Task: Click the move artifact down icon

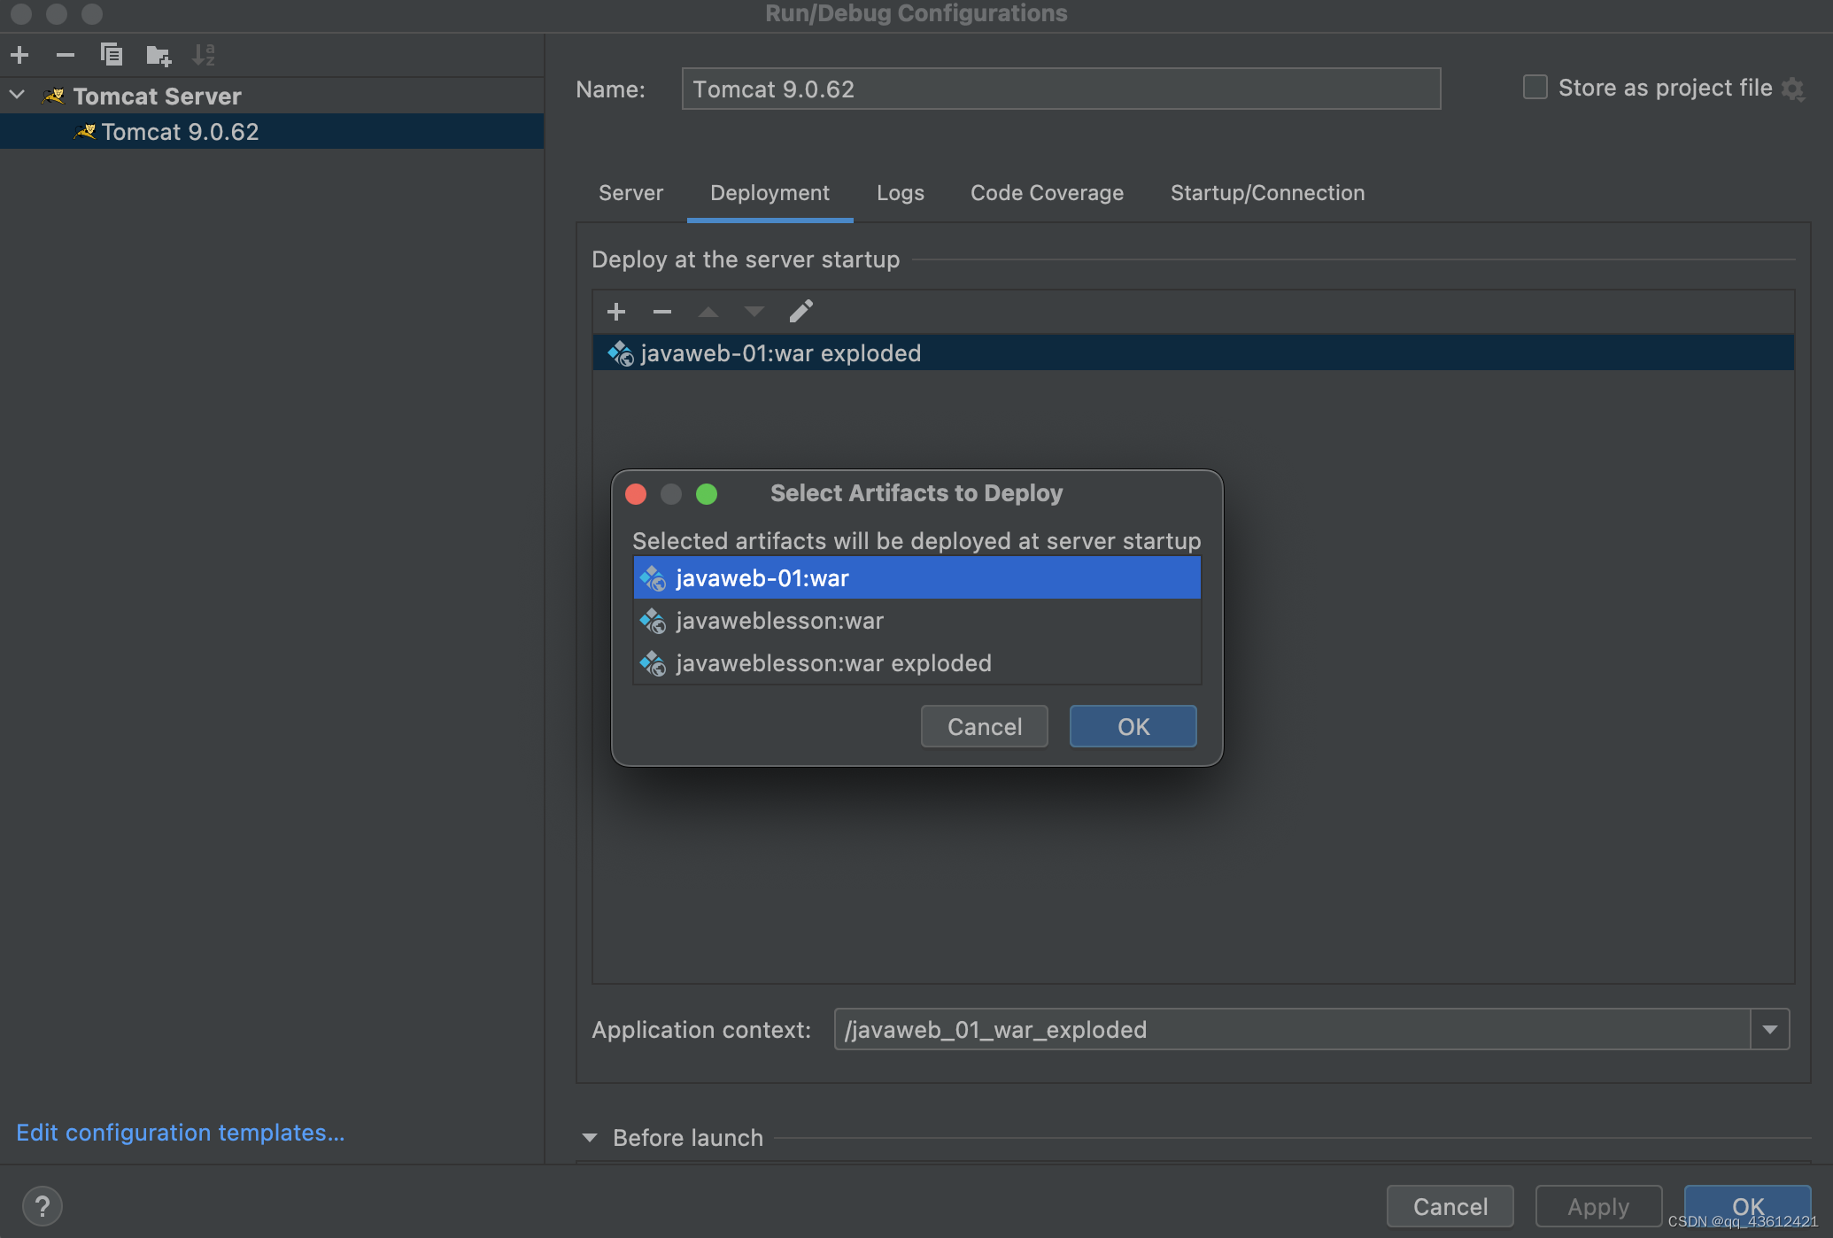Action: click(753, 311)
